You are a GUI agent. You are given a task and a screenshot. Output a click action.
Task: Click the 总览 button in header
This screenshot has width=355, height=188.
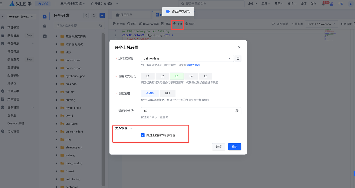(x=43, y=4)
